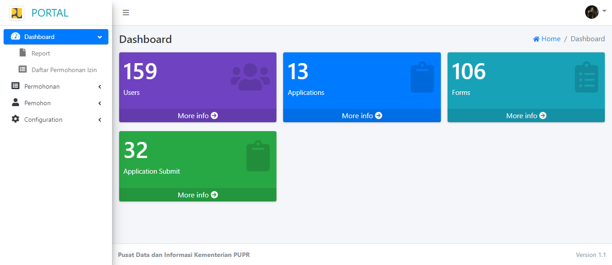Click the users group icon in purple card
Viewport: 612px width, 265px height.
(x=250, y=77)
